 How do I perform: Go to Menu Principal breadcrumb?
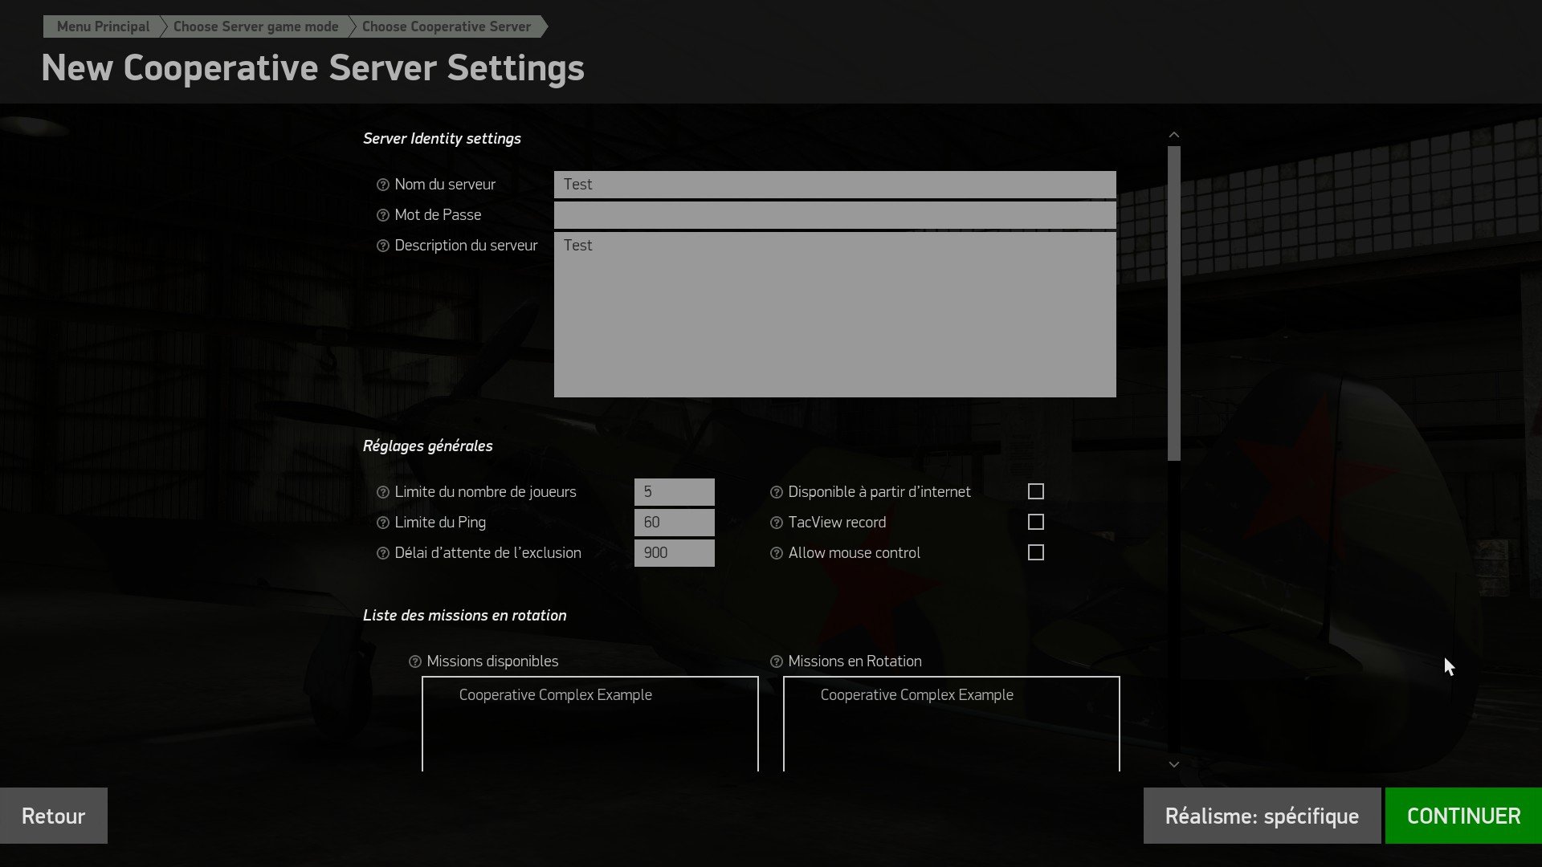coord(103,26)
